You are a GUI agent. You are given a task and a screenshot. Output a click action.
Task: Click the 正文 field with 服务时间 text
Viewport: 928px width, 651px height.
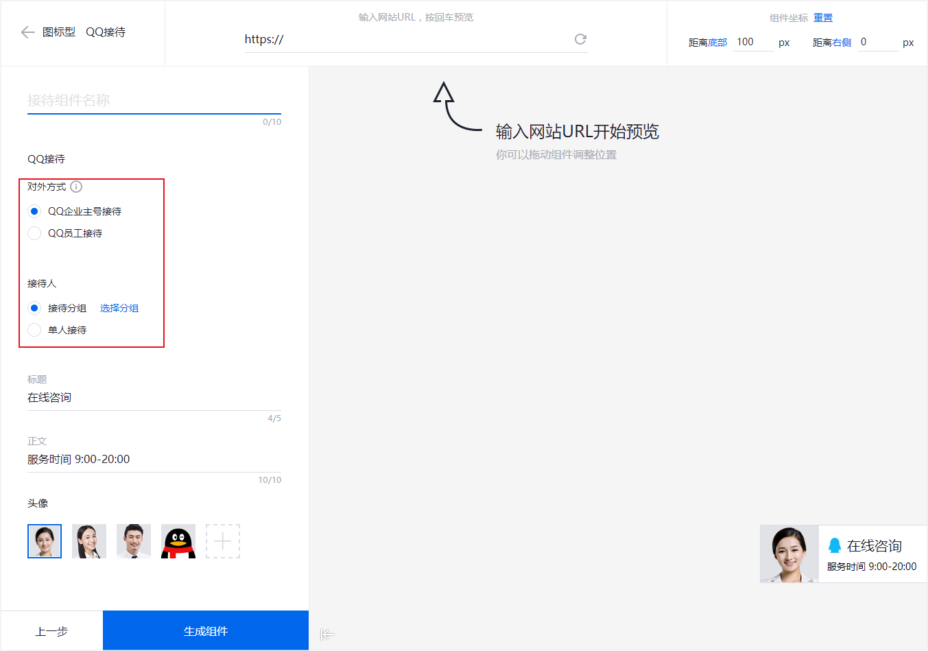coord(154,460)
